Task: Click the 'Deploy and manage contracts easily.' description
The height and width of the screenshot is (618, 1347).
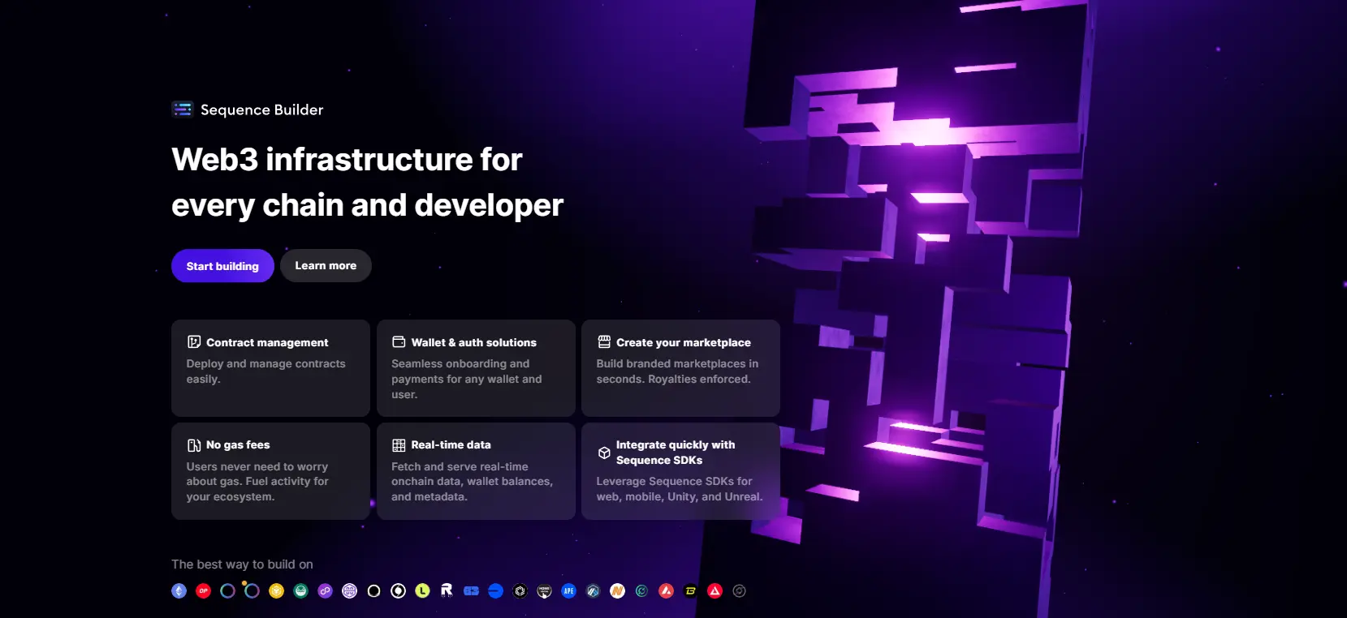Action: (x=266, y=371)
